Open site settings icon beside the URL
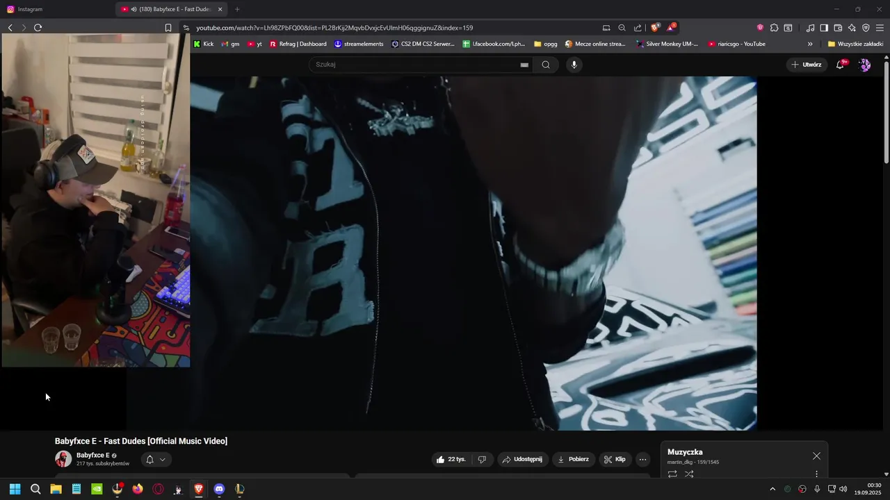Screen dimensions: 890x500 click(x=186, y=28)
